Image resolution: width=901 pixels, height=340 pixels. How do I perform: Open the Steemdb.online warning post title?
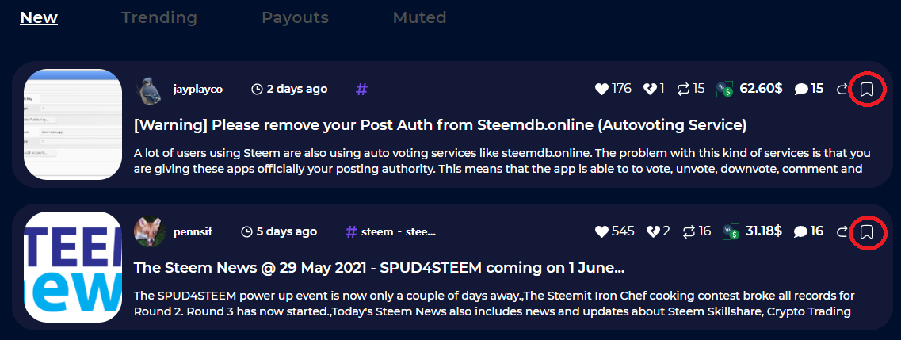tap(441, 125)
